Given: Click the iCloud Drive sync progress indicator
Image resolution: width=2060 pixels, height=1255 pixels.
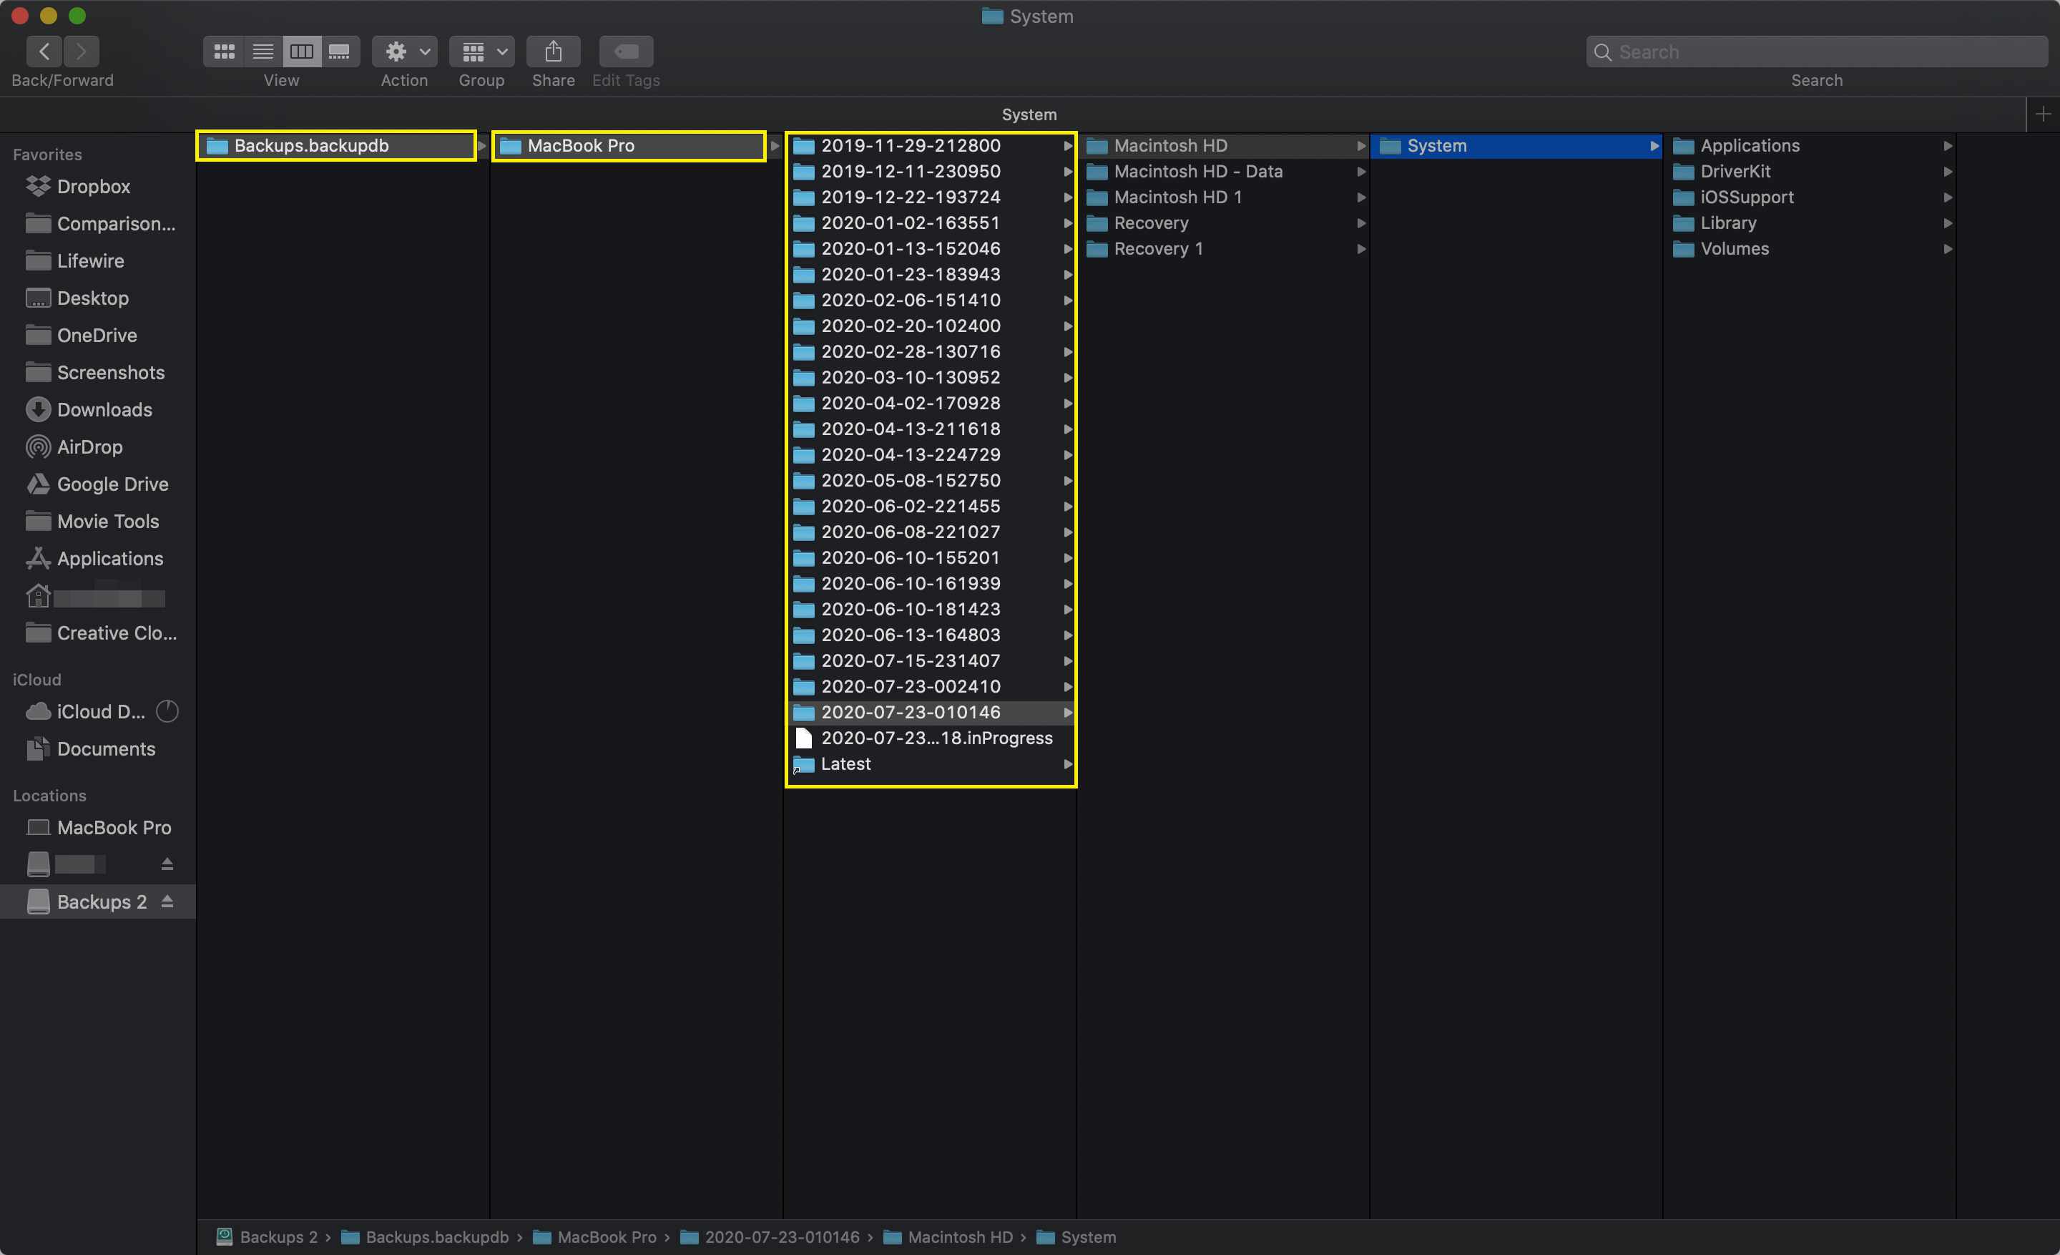Looking at the screenshot, I should coord(167,711).
